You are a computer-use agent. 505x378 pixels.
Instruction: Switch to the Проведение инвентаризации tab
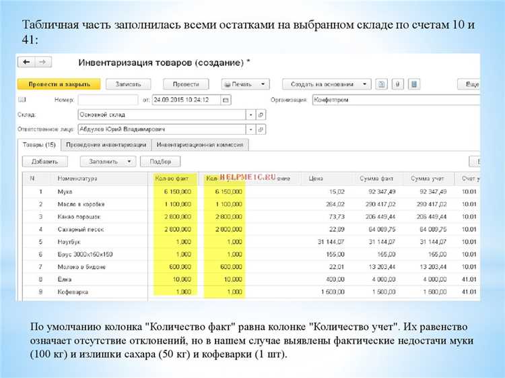pyautogui.click(x=106, y=145)
